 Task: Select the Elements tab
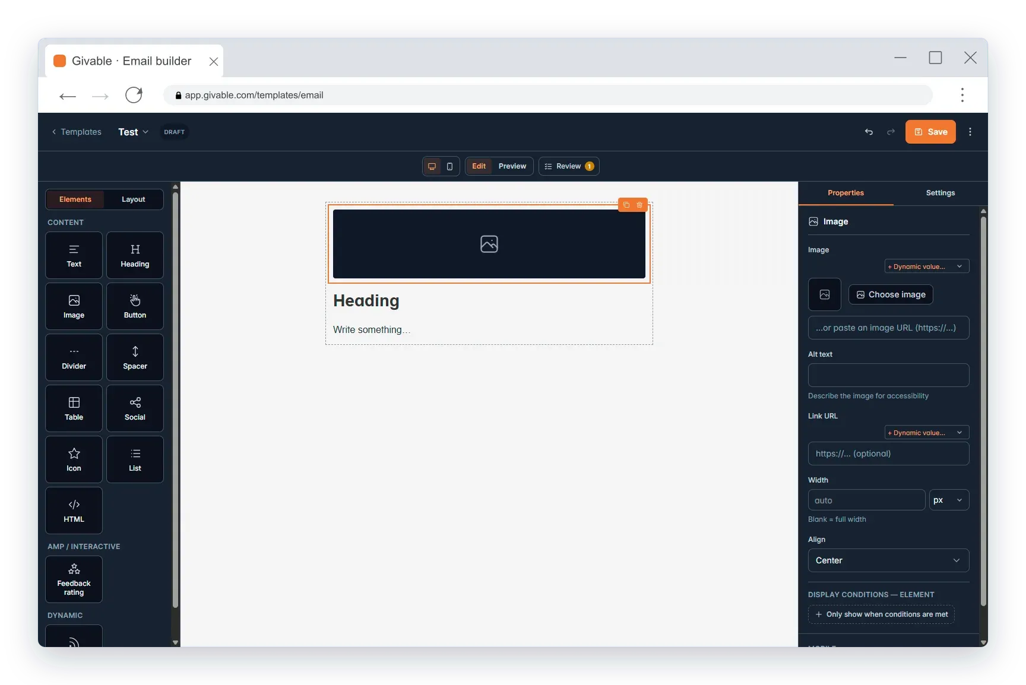[75, 199]
